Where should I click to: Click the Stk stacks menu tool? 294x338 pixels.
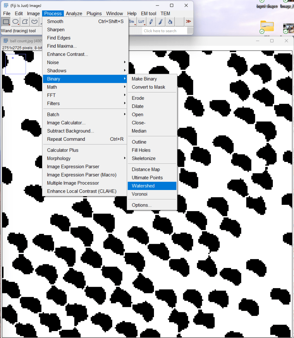(132, 22)
